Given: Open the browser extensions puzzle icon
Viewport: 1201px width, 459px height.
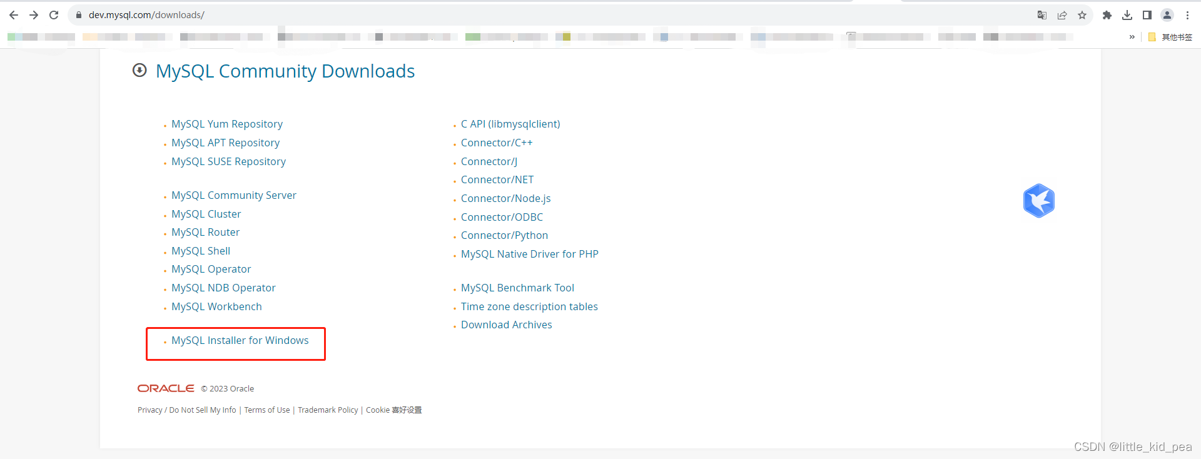Looking at the screenshot, I should point(1107,15).
